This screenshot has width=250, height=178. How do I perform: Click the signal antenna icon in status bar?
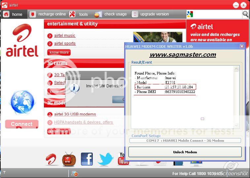[5, 172]
